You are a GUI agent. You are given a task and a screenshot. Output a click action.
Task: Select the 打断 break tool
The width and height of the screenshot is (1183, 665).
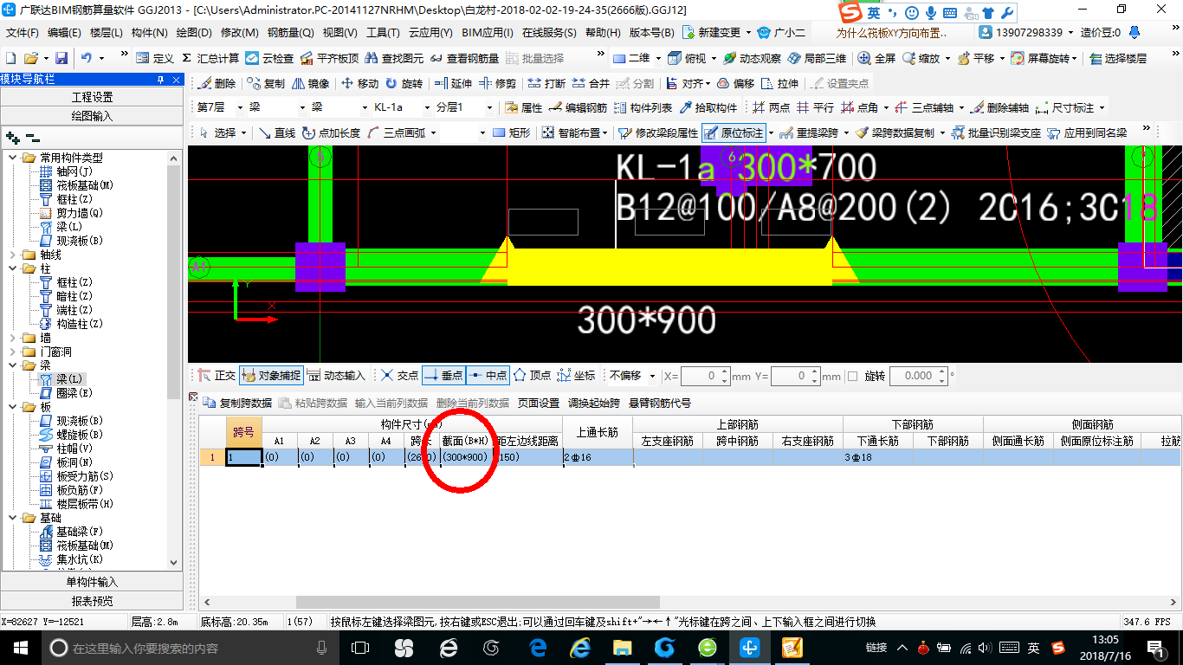click(547, 84)
